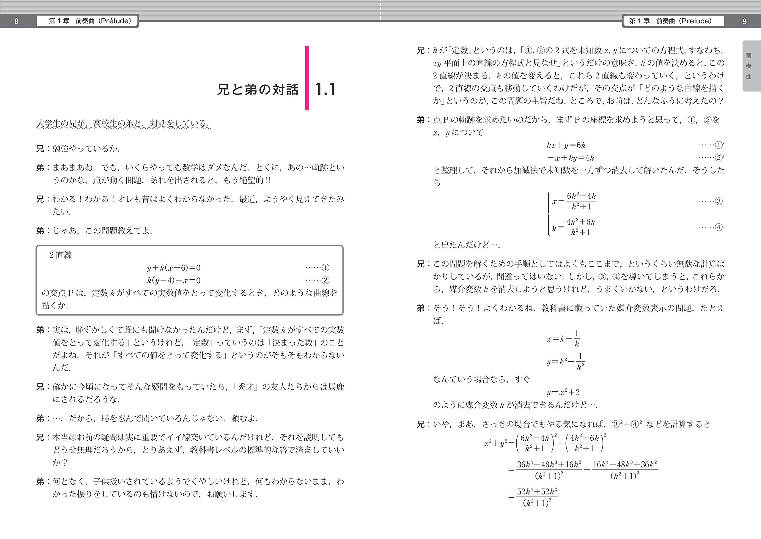Click the equation x=k−1/k
Viewport: 761px width, 539px height.
click(x=563, y=338)
